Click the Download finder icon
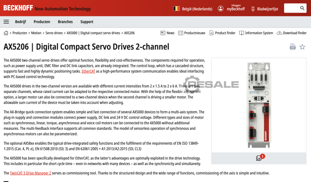Viewport: 311px width, 182px height. click(279, 33)
